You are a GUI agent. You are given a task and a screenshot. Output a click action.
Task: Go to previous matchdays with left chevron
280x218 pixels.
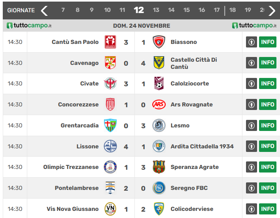(x=44, y=10)
